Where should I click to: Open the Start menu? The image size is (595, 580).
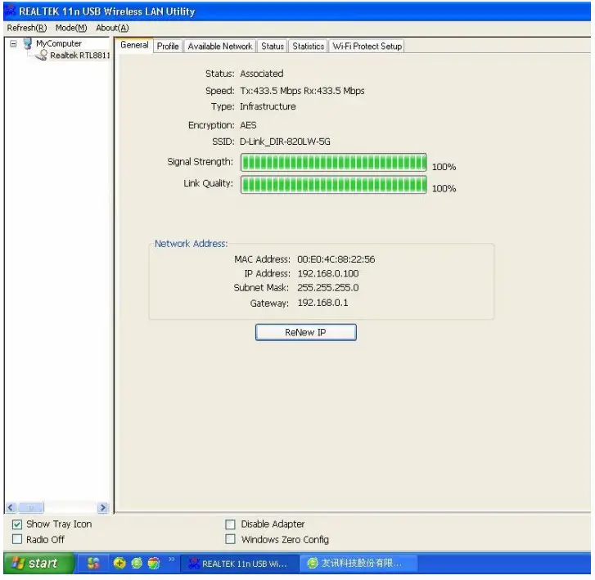(x=38, y=563)
